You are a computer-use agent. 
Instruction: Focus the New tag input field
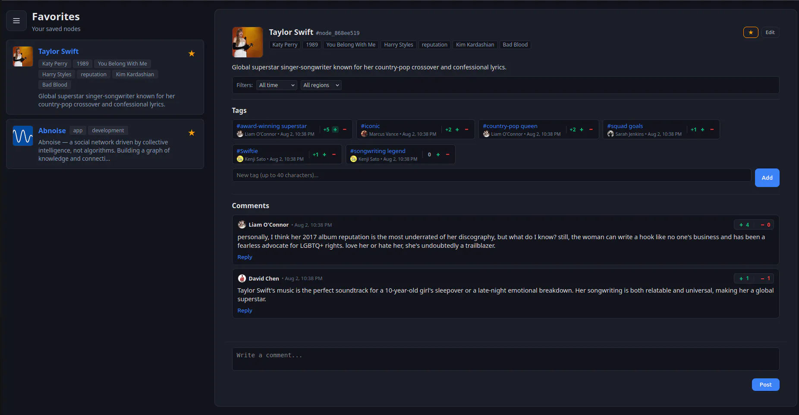click(x=491, y=175)
